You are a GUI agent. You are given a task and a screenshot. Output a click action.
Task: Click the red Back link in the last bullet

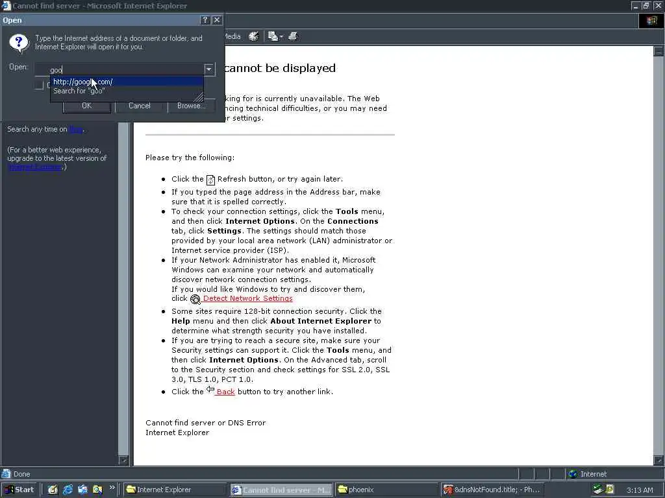tap(225, 392)
